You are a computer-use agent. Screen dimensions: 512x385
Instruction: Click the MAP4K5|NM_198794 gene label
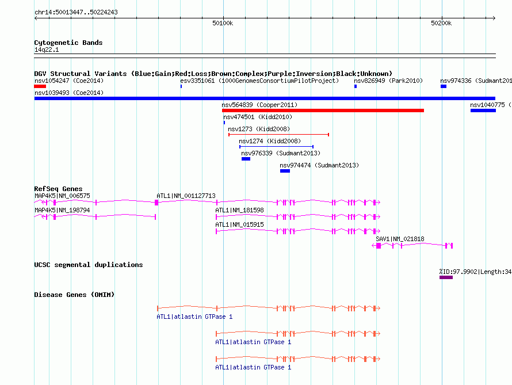(62, 210)
